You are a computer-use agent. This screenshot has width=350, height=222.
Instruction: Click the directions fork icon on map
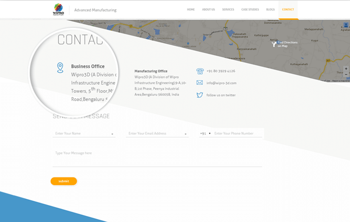coord(274,44)
